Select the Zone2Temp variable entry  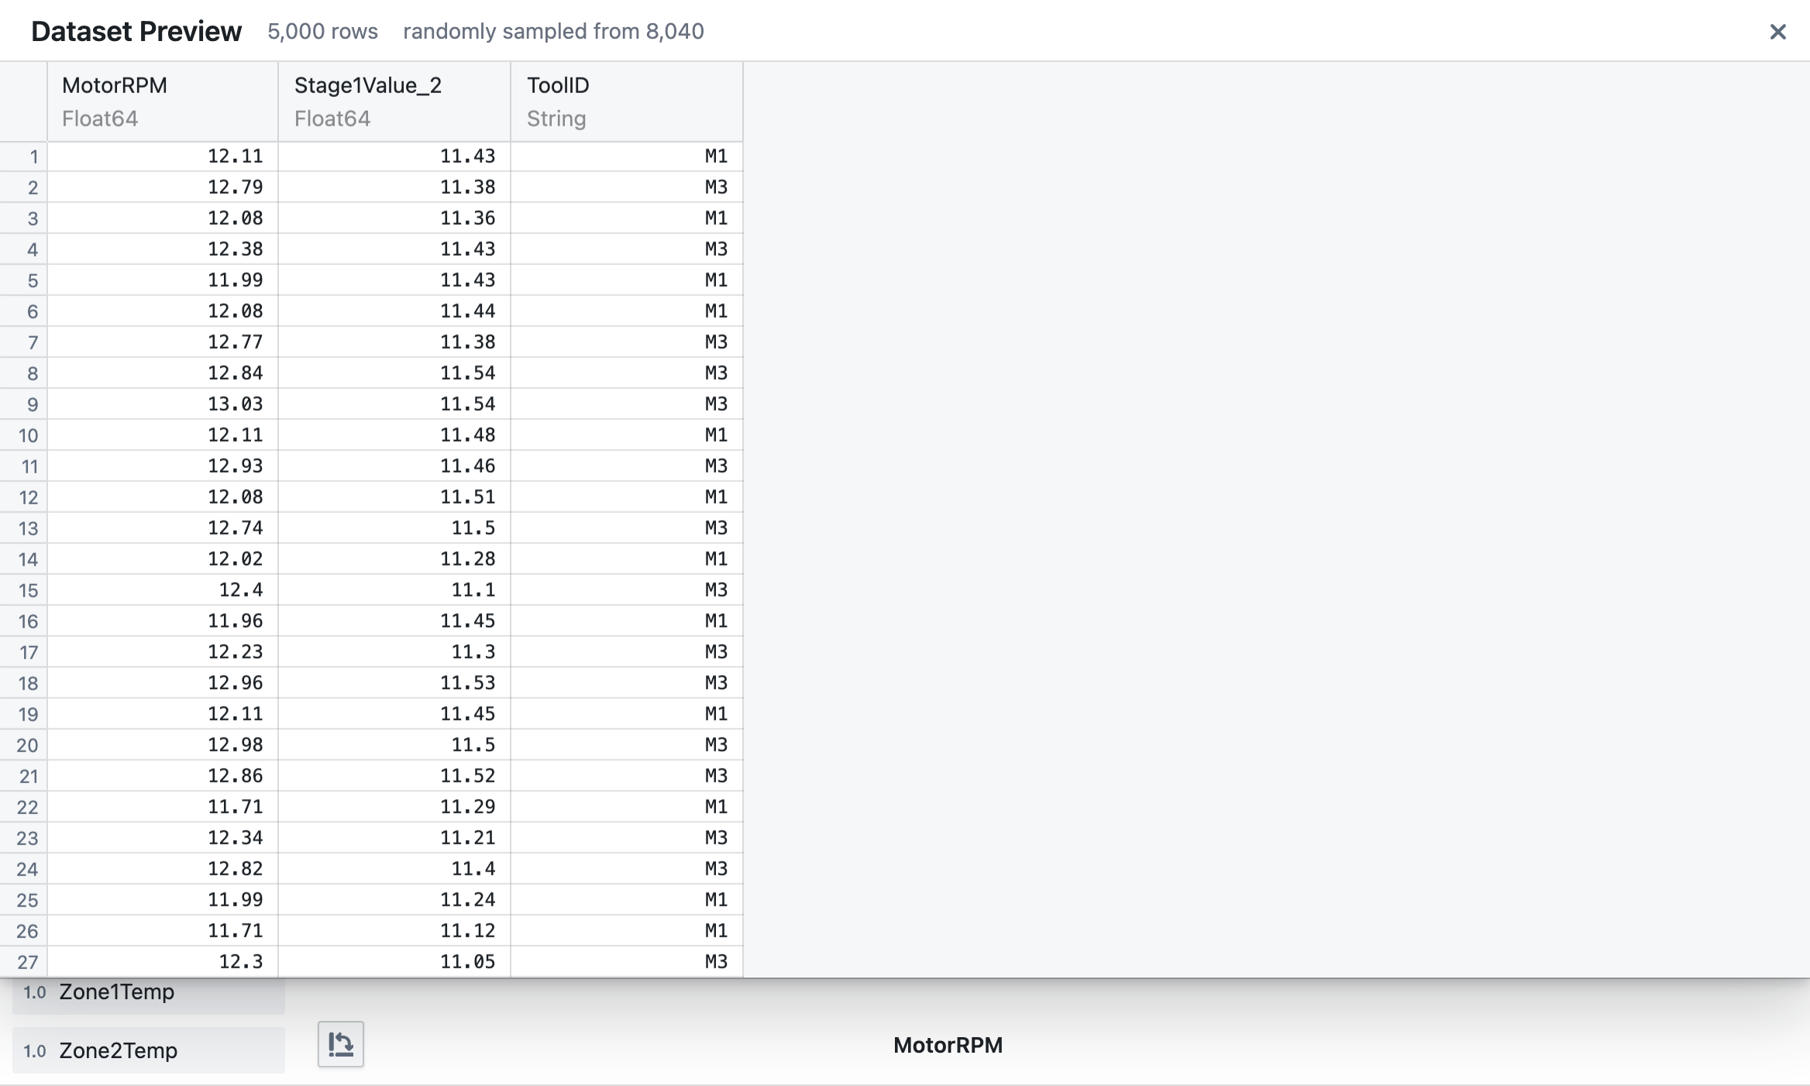tap(118, 1050)
